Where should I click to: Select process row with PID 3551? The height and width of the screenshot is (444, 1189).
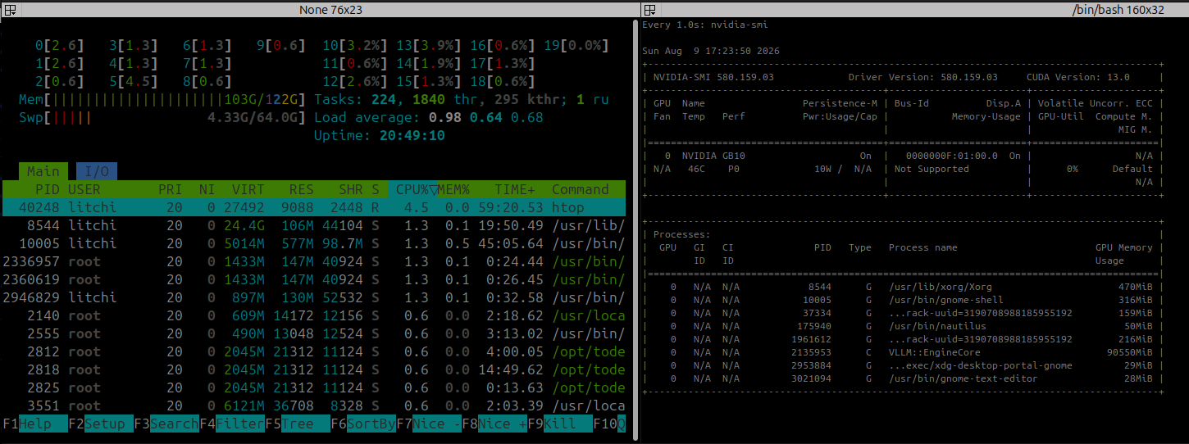[x=314, y=405]
